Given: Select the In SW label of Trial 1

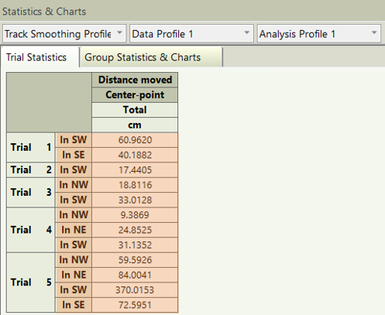Looking at the screenshot, I should point(74,140).
